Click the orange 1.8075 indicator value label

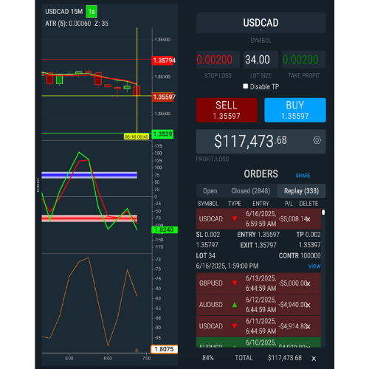coord(165,349)
